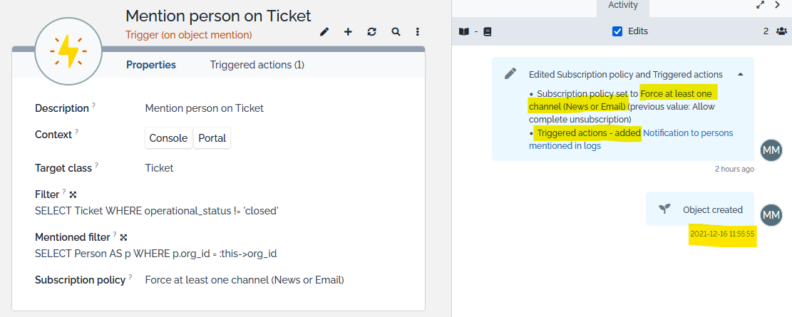The height and width of the screenshot is (317, 792).
Task: Collapse the edited Subscription policy entry
Action: pyautogui.click(x=740, y=74)
